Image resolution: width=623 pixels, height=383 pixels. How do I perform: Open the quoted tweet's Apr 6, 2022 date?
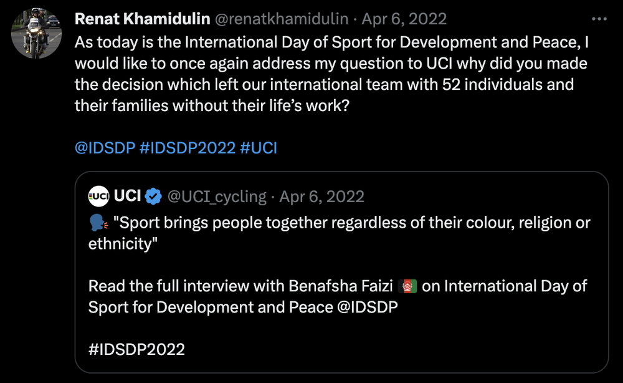click(322, 196)
